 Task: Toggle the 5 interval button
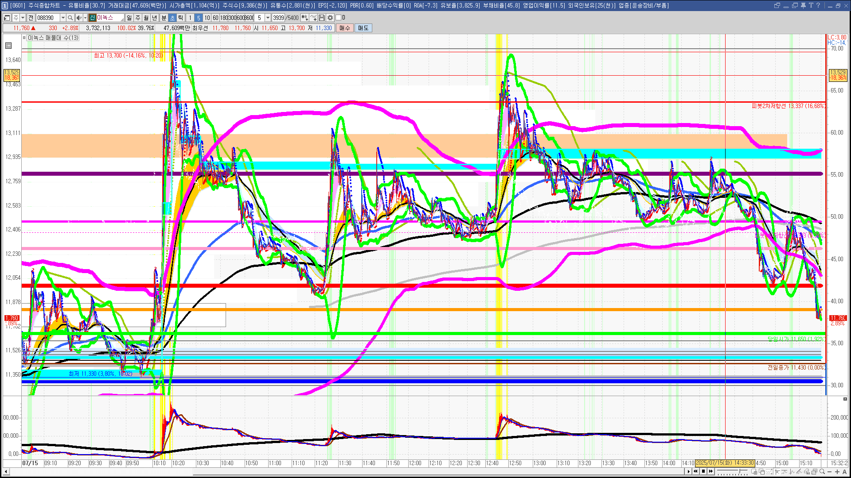click(x=198, y=18)
